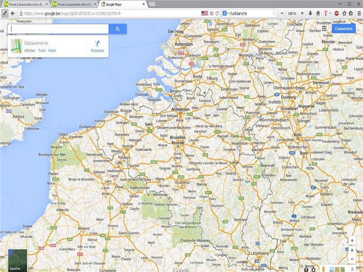Click the red T translator icon
Image resolution: width=363 pixels, height=272 pixels.
tap(326, 14)
